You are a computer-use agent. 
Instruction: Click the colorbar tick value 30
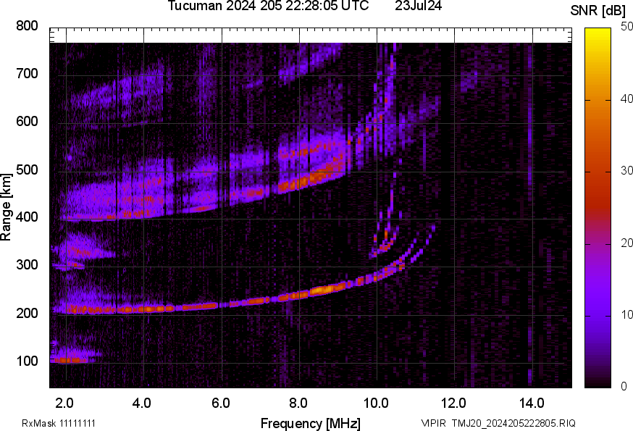[626, 171]
